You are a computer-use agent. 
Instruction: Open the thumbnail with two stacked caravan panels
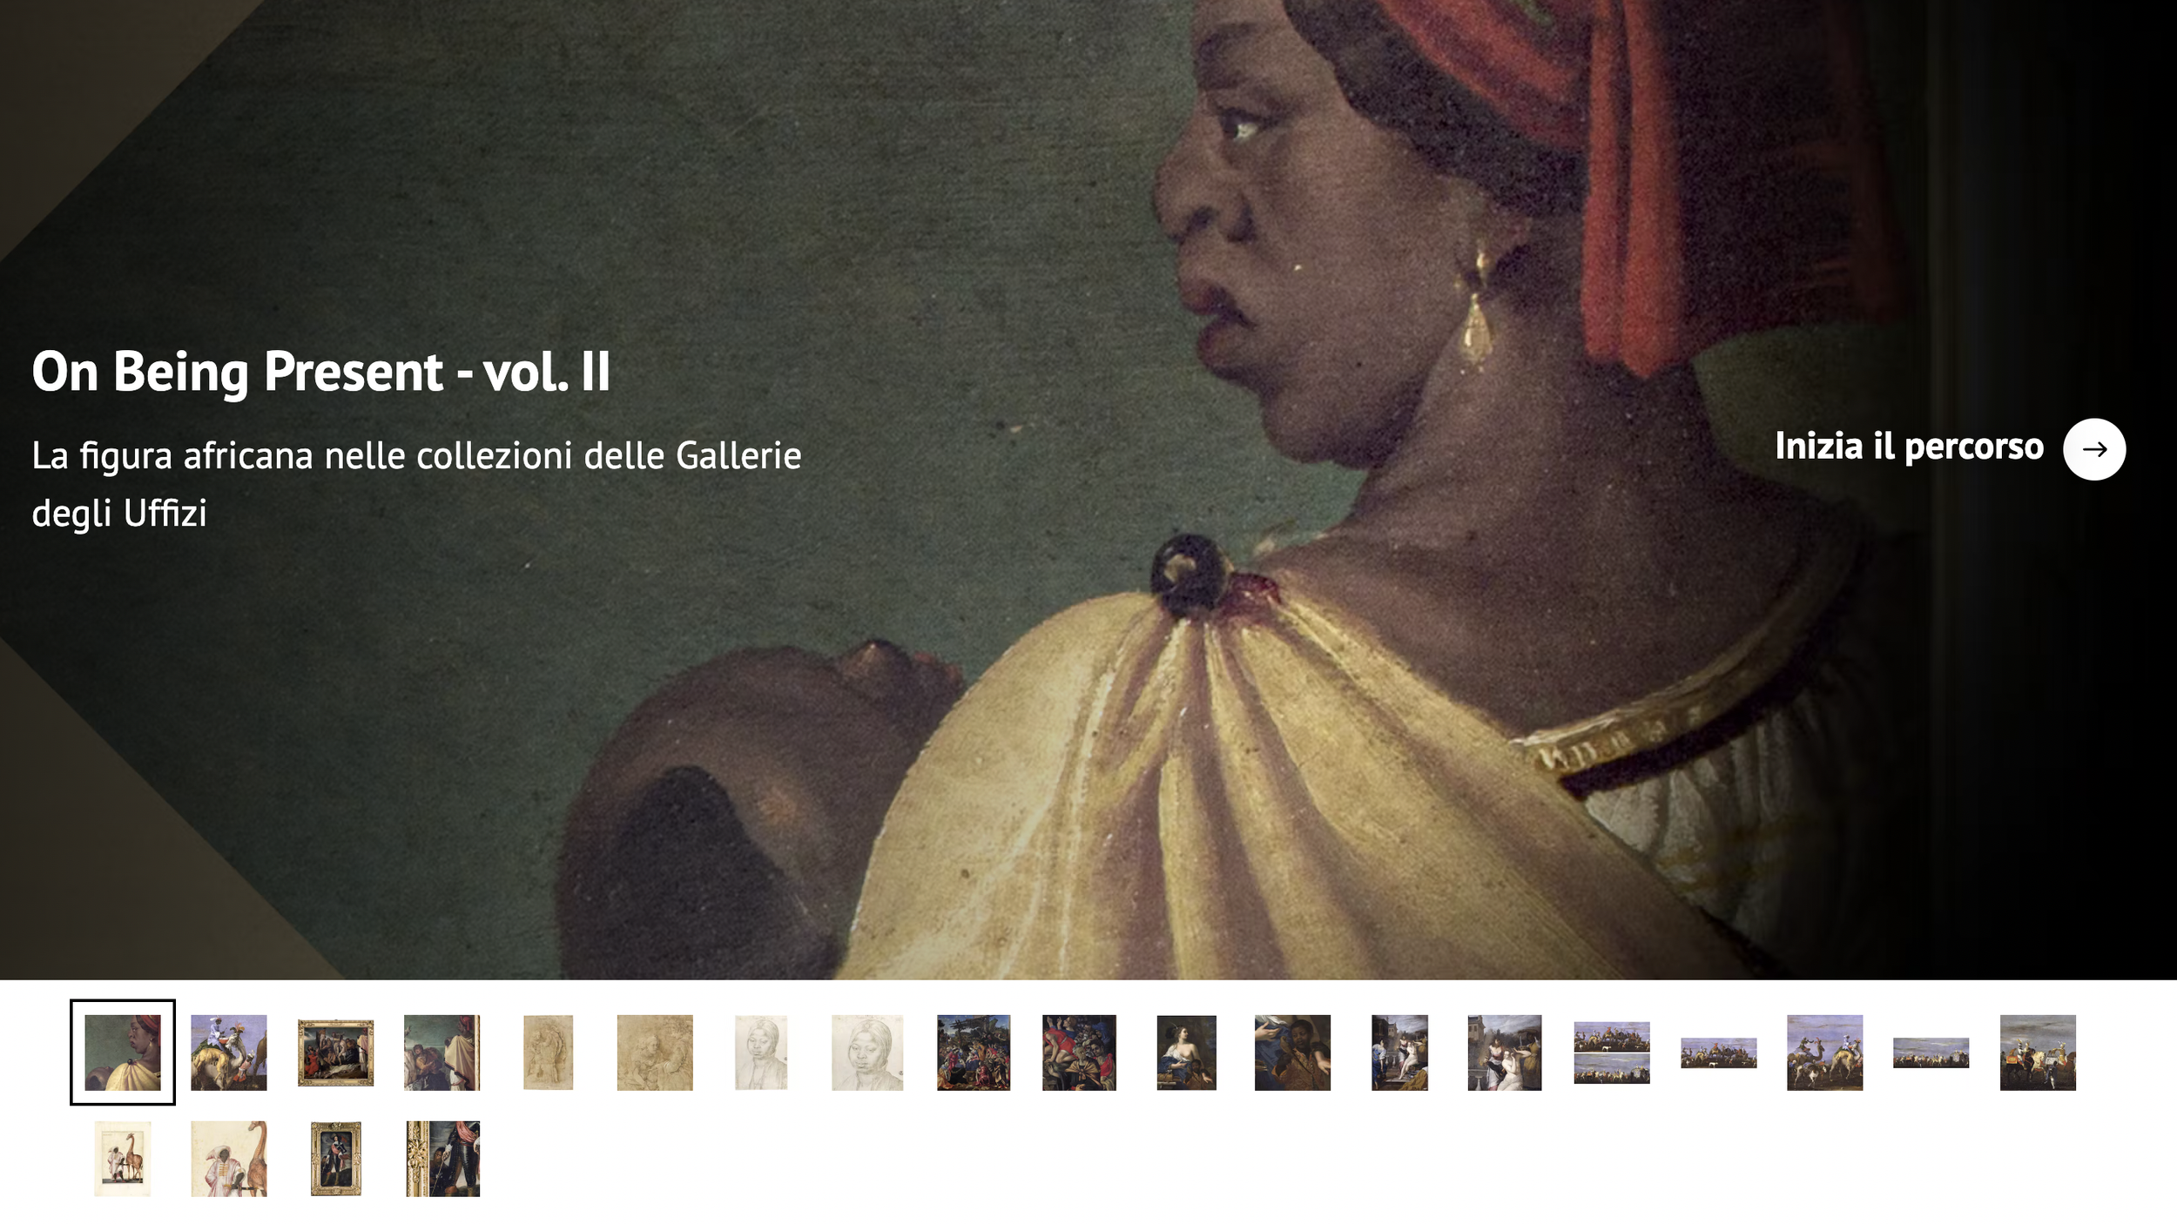coord(1612,1053)
